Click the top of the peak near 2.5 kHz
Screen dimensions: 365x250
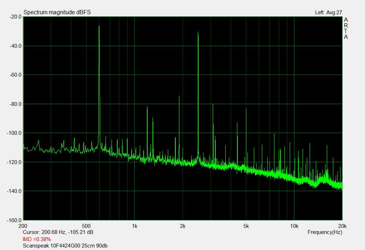(198, 32)
